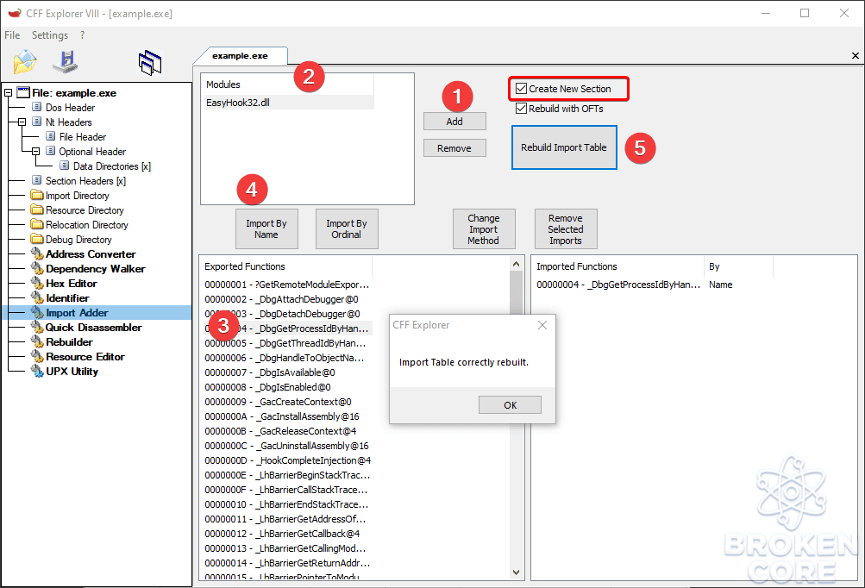
Task: Open the question mark help menu
Action: pyautogui.click(x=82, y=34)
